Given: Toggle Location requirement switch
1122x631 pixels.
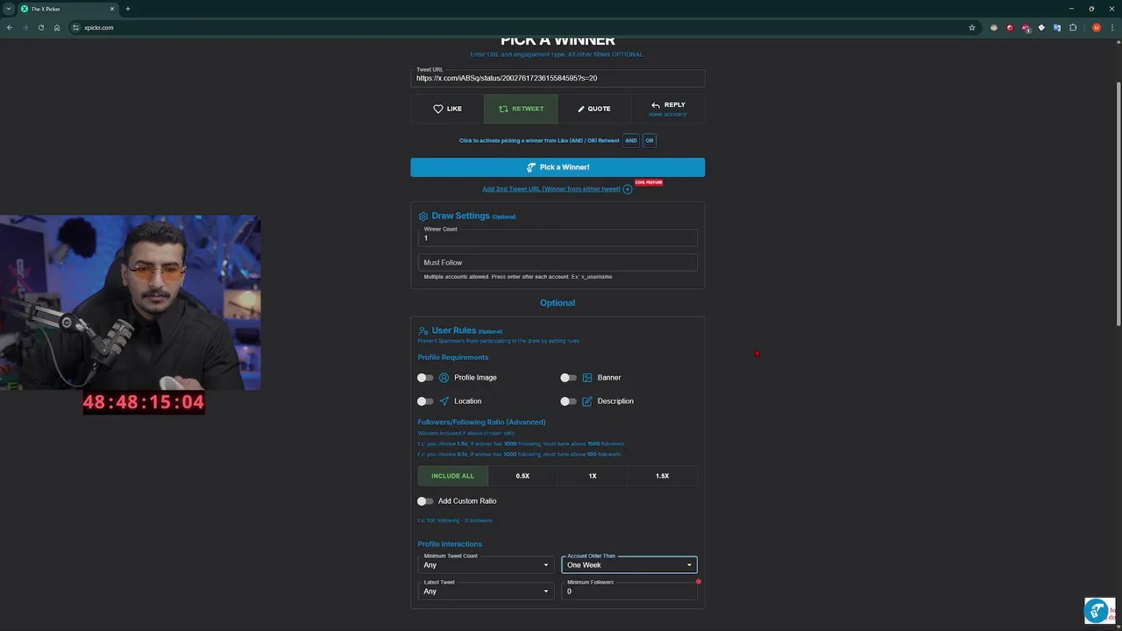Looking at the screenshot, I should (x=425, y=401).
